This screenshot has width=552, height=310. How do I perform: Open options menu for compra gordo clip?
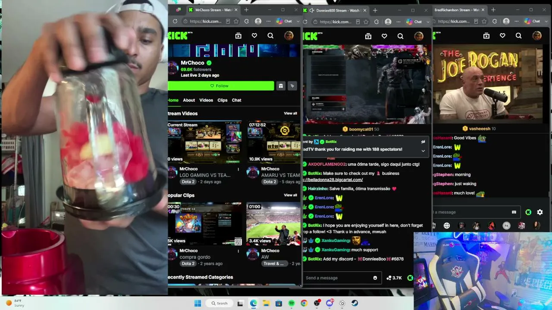tap(238, 251)
